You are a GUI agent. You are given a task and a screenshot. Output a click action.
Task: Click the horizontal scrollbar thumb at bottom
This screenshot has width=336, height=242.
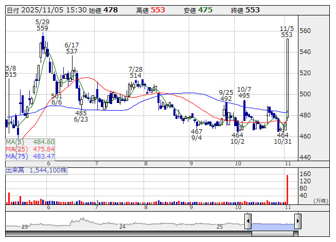(x=273, y=234)
